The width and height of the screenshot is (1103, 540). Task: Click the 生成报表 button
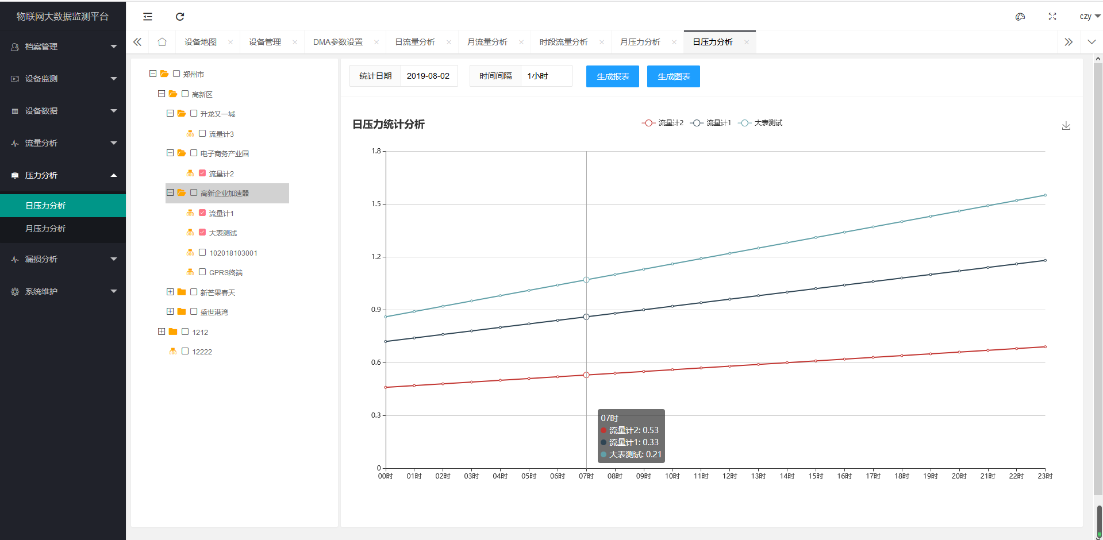click(612, 76)
